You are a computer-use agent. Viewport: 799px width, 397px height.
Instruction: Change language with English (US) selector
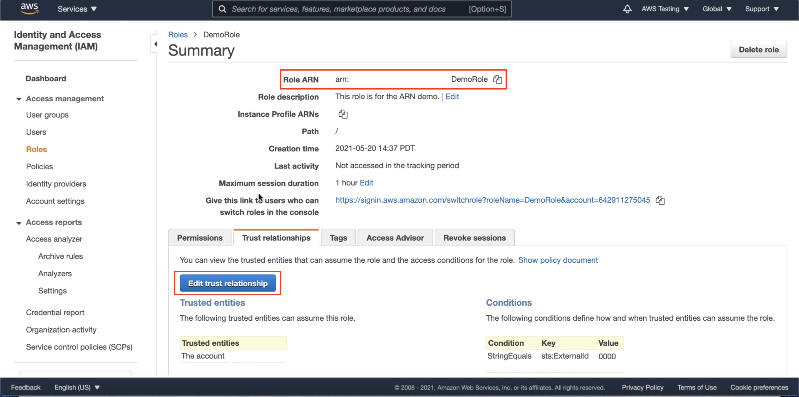tap(77, 387)
